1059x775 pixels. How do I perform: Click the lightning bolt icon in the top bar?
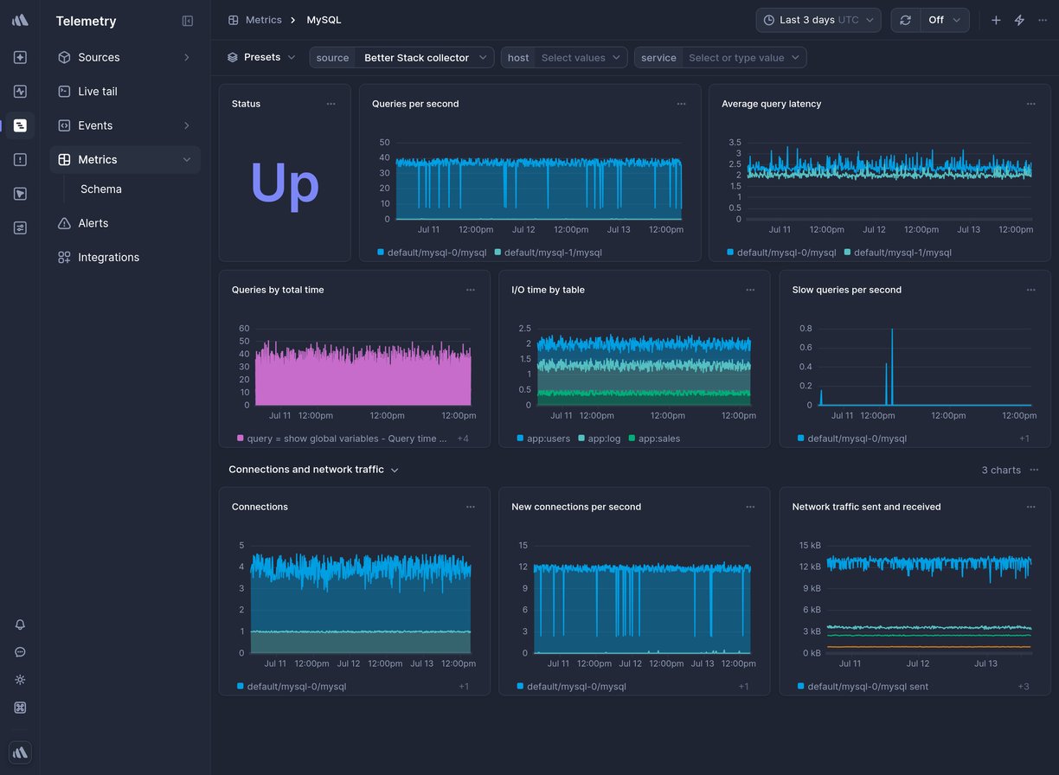coord(1019,20)
